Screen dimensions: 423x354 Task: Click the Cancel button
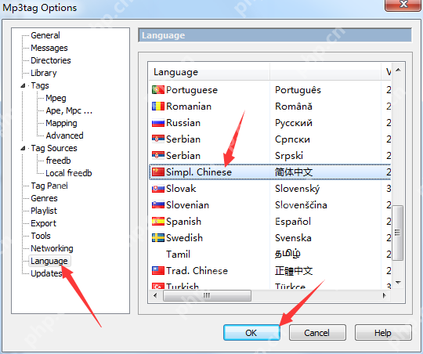[317, 333]
